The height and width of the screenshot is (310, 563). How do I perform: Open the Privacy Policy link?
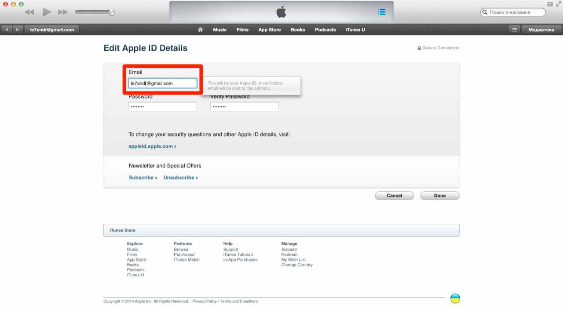coord(204,301)
